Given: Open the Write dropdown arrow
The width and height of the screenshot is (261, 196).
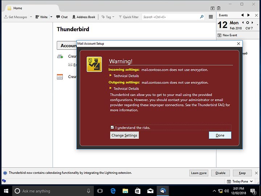Looking at the screenshot, I should click(x=51, y=17).
